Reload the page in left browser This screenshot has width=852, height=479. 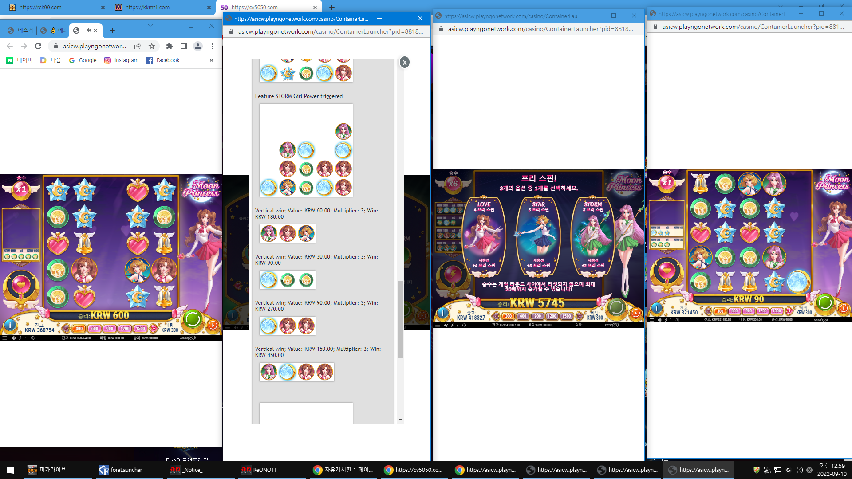pyautogui.click(x=38, y=46)
